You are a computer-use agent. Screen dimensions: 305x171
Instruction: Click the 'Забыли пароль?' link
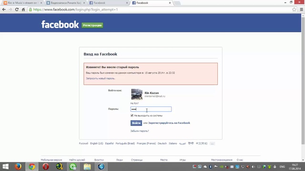(x=140, y=131)
